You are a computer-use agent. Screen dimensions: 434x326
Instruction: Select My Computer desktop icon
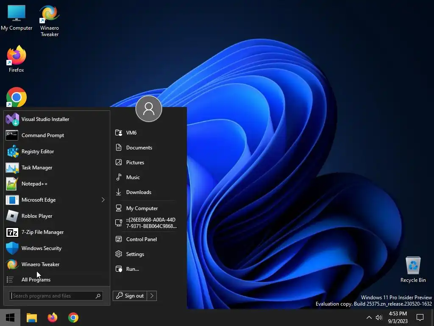17,18
